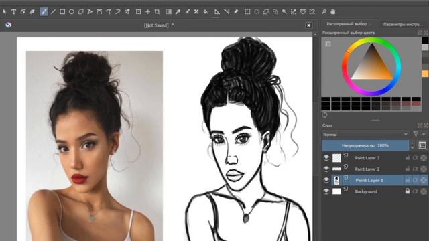Toggle alpha lock on Paint Layer 2
Viewport: 429px width, 241px height.
coord(424,169)
